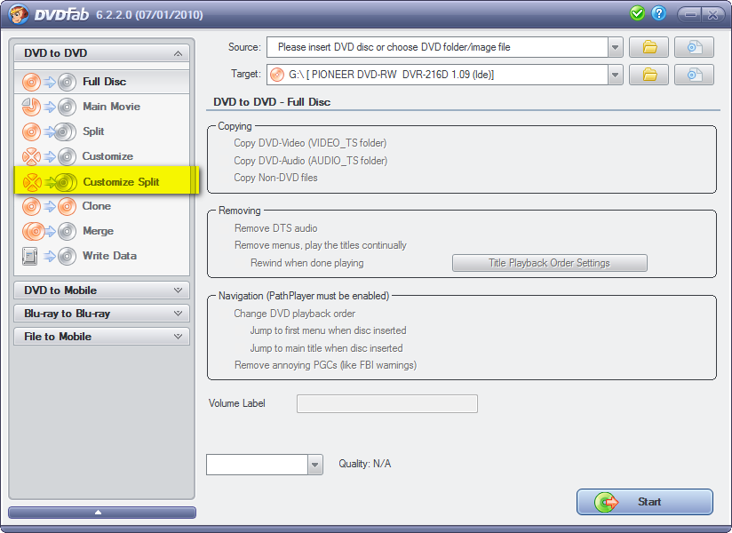This screenshot has height=533, width=732.
Task: Enable Copy DVD-Audio (AUDIO_TS folder)
Action: [x=310, y=161]
